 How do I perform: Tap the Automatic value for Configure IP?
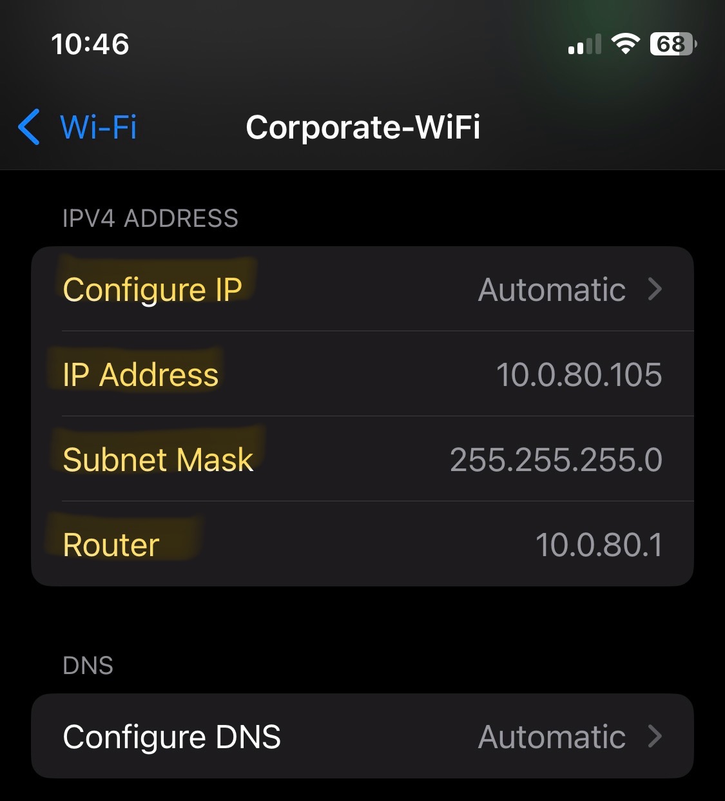(552, 289)
